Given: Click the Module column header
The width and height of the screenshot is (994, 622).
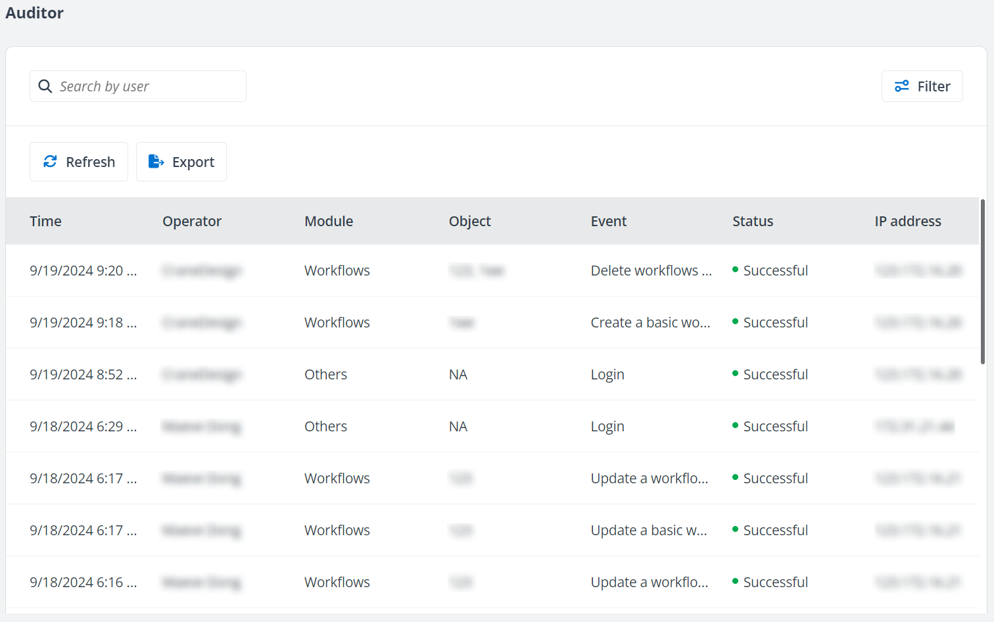Looking at the screenshot, I should 329,221.
